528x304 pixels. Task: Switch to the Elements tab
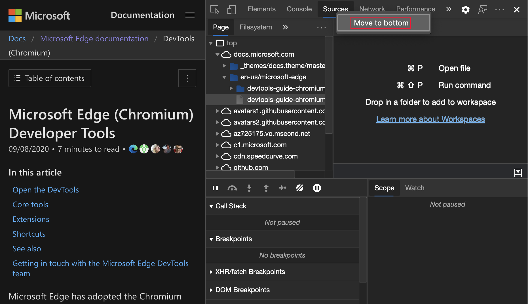point(261,9)
